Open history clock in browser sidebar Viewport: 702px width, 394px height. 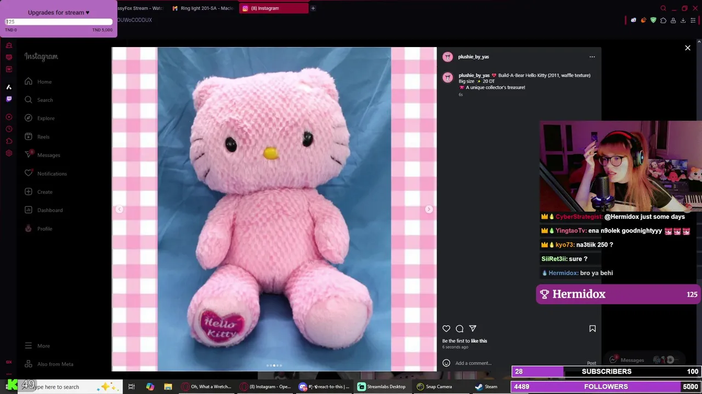click(x=9, y=129)
